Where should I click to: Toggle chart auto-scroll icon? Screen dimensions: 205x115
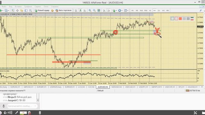(104, 11)
